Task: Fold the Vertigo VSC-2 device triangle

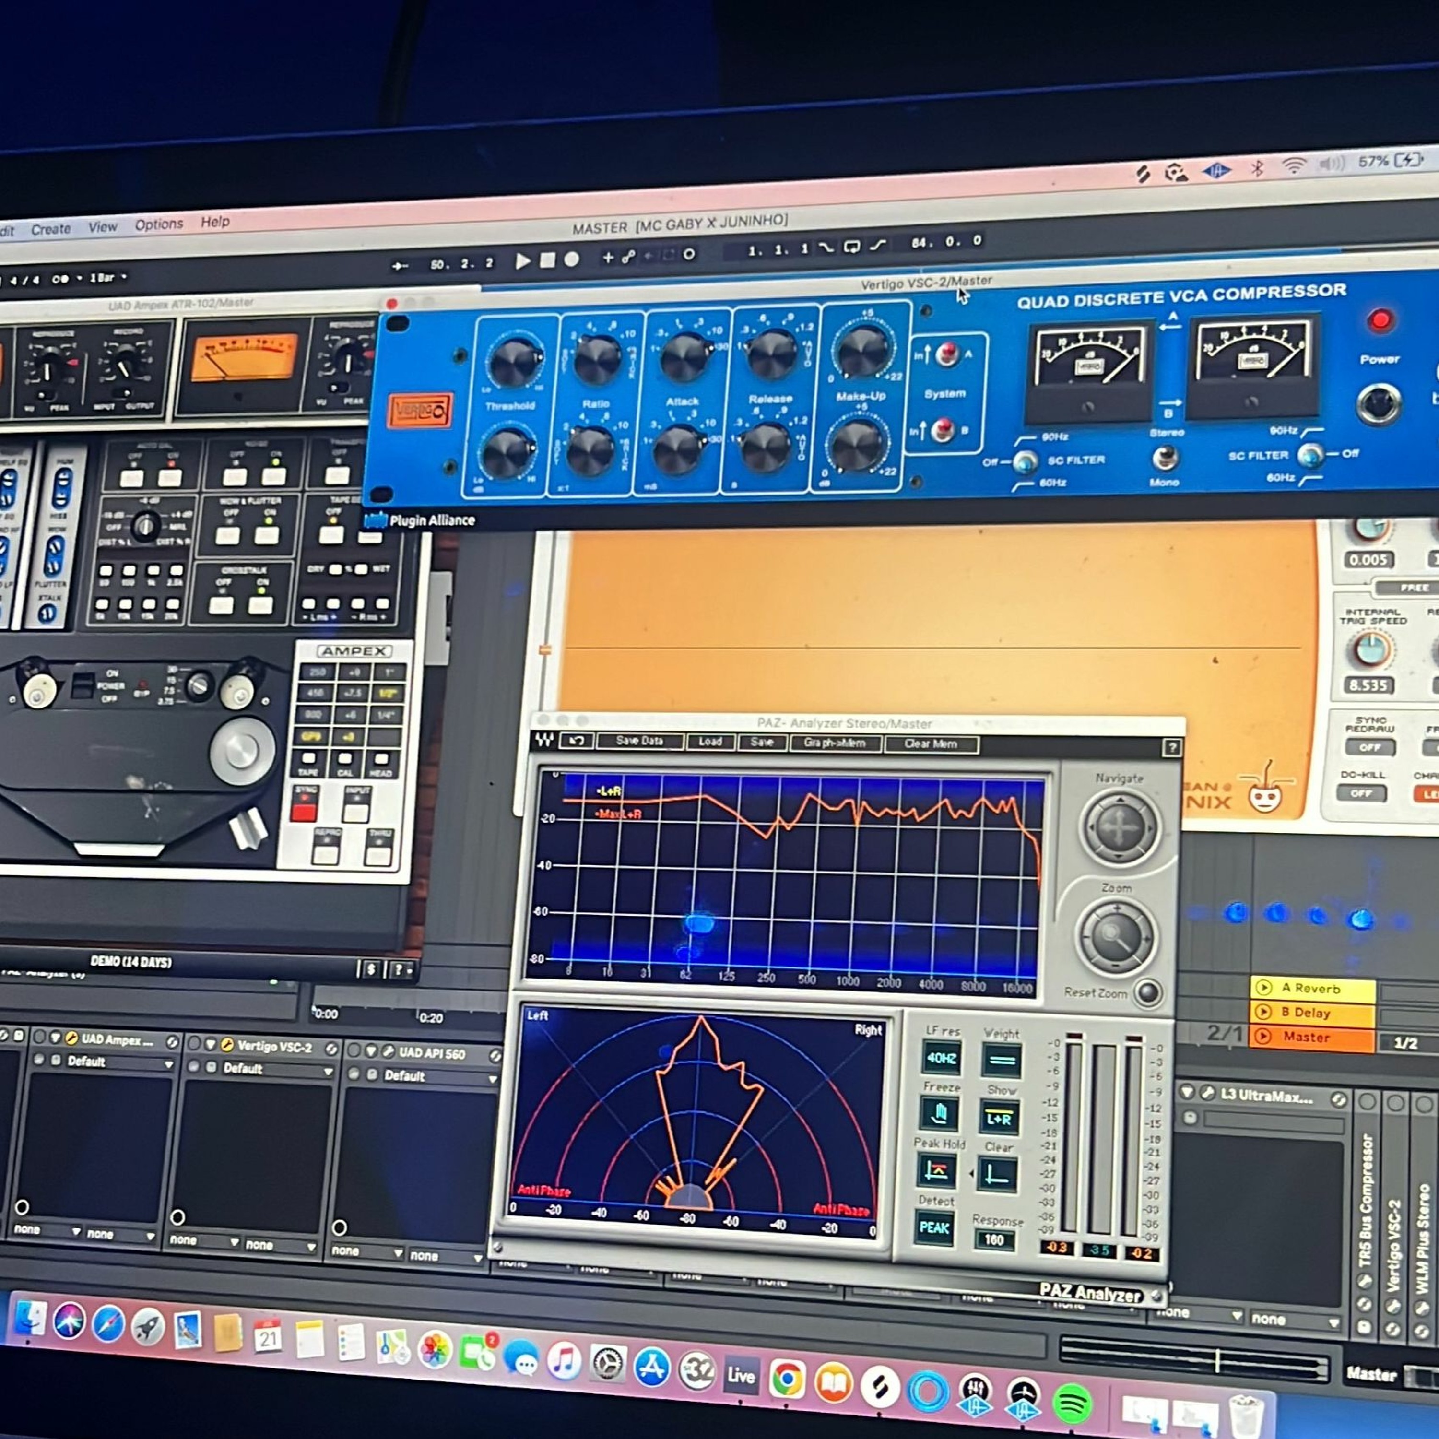Action: pyautogui.click(x=212, y=1044)
